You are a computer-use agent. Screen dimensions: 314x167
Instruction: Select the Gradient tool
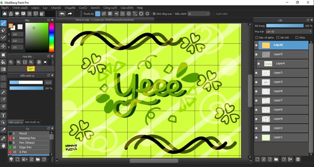[x=3, y=69]
